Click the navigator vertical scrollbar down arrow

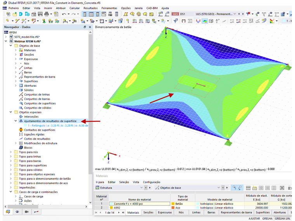[90, 202]
